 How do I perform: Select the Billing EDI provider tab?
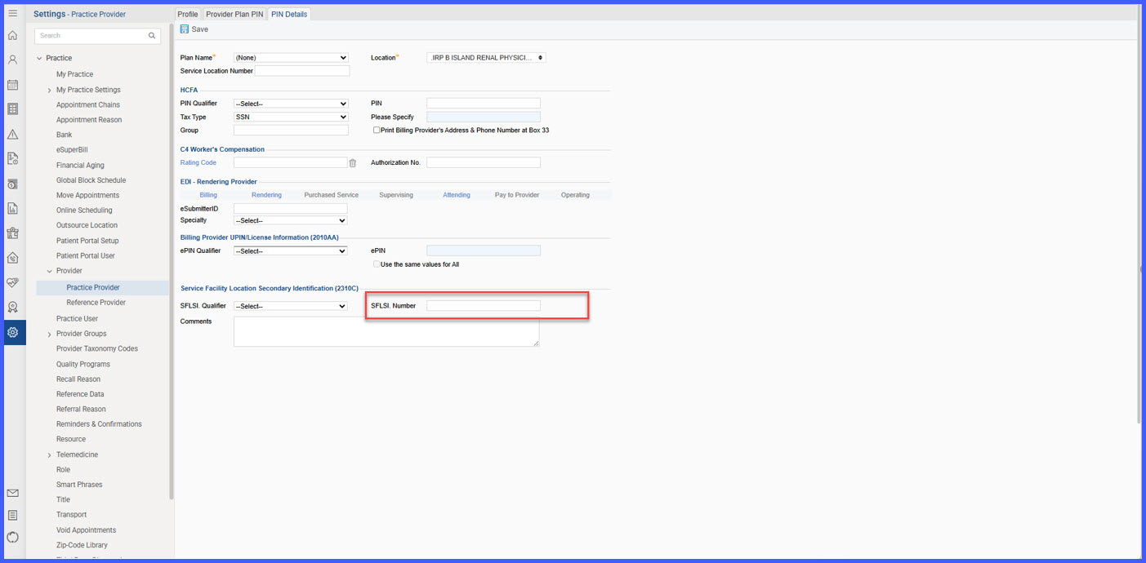click(208, 195)
